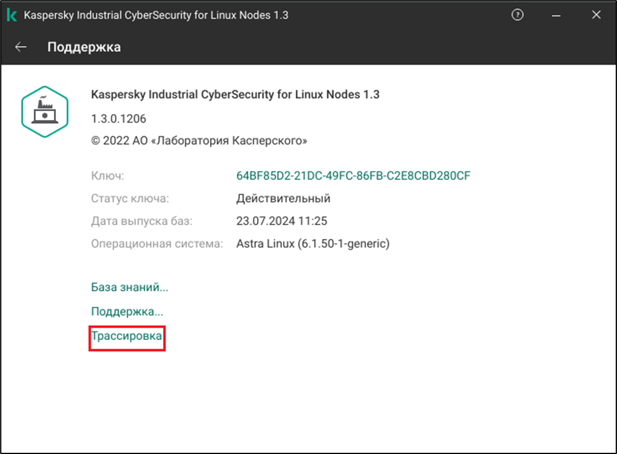Click the version number 1.3.0.1206

pyautogui.click(x=118, y=119)
